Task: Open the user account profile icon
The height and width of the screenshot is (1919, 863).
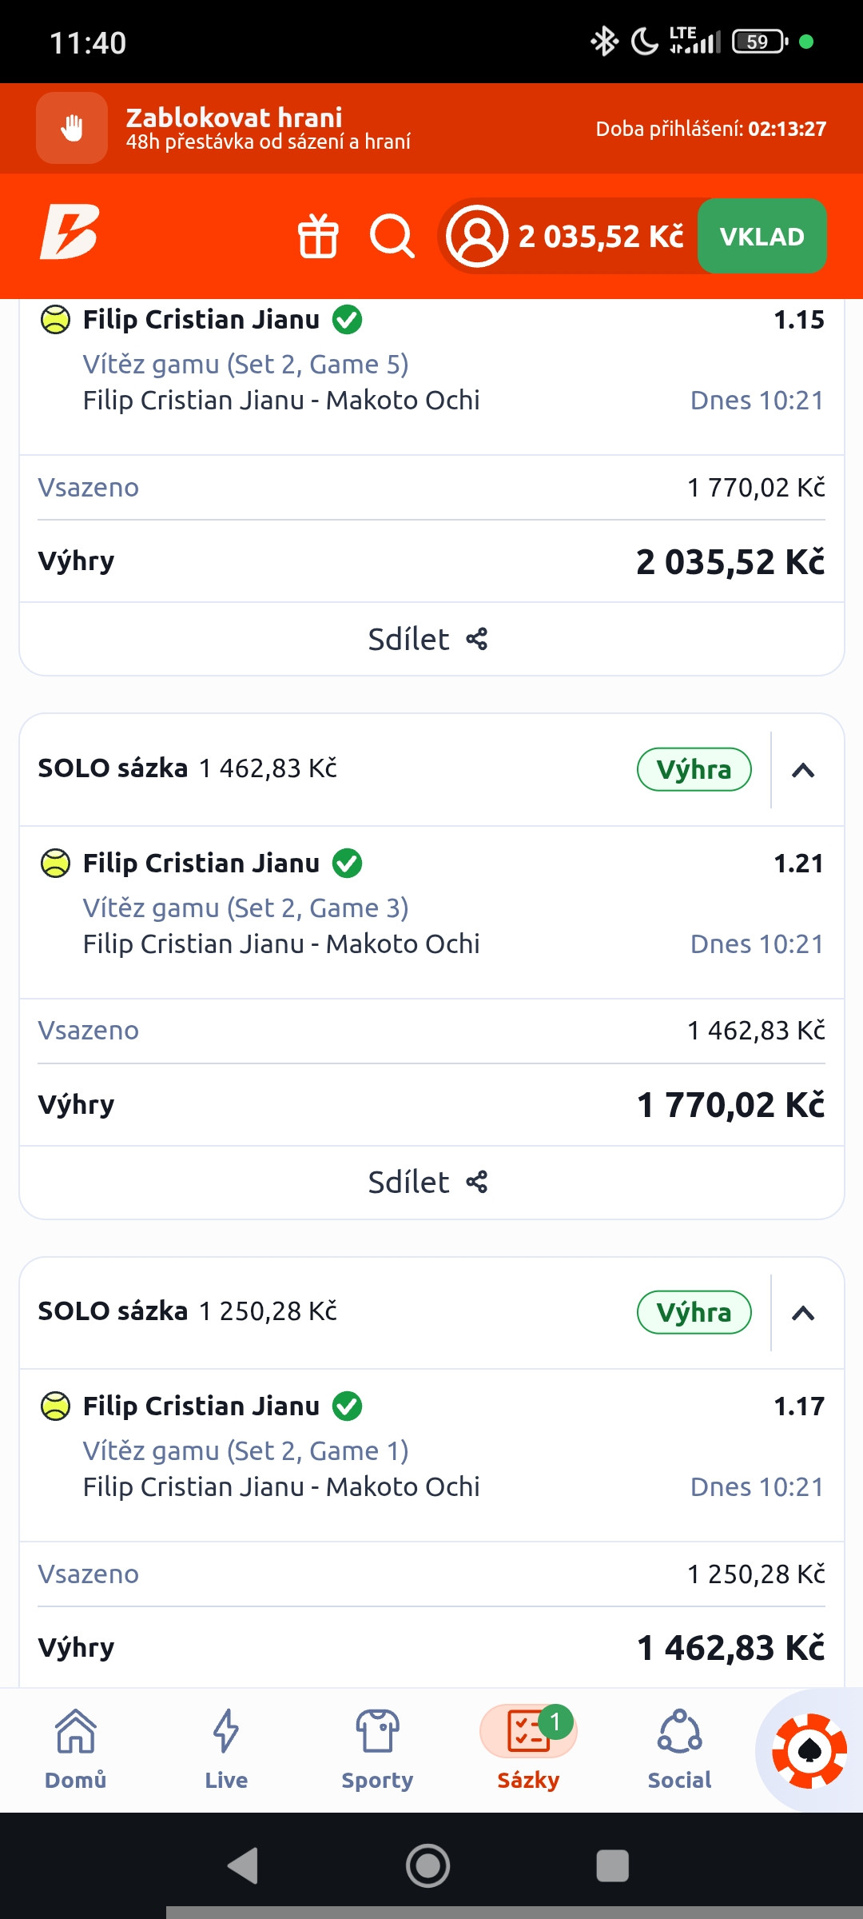Action: click(x=477, y=236)
